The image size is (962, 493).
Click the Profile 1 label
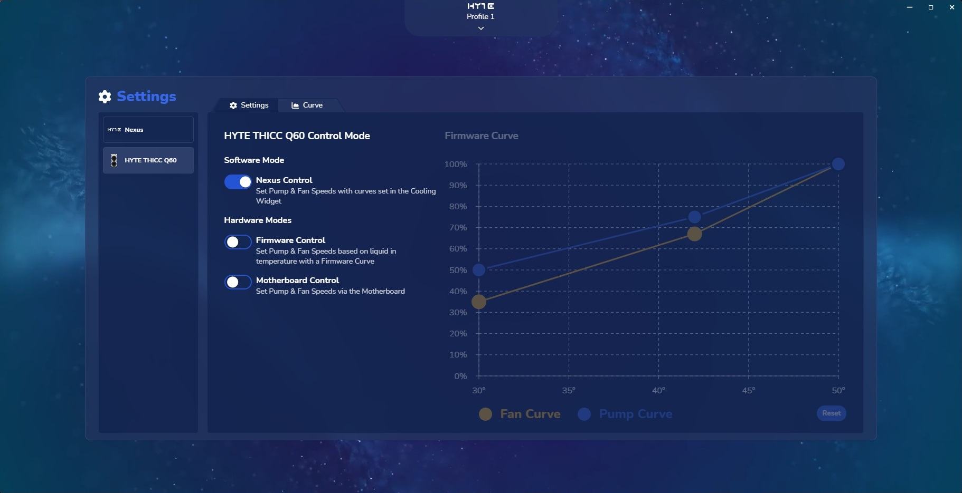[x=480, y=16]
